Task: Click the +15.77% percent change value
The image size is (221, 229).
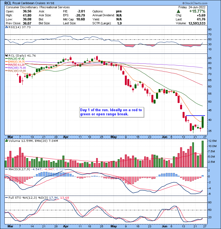Action: (197, 11)
